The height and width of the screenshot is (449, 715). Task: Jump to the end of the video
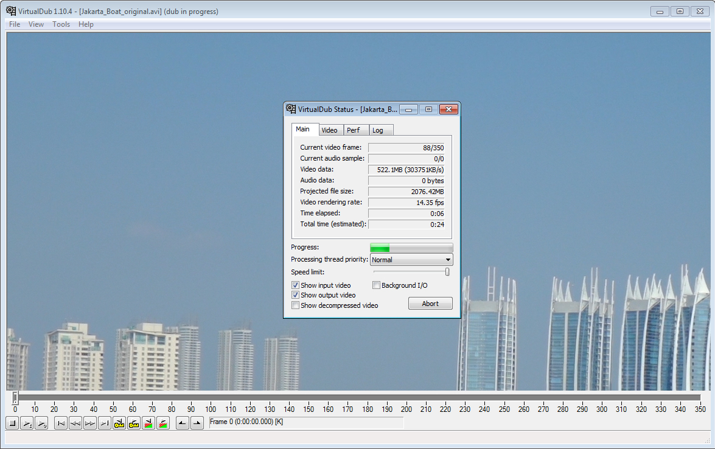click(x=105, y=423)
